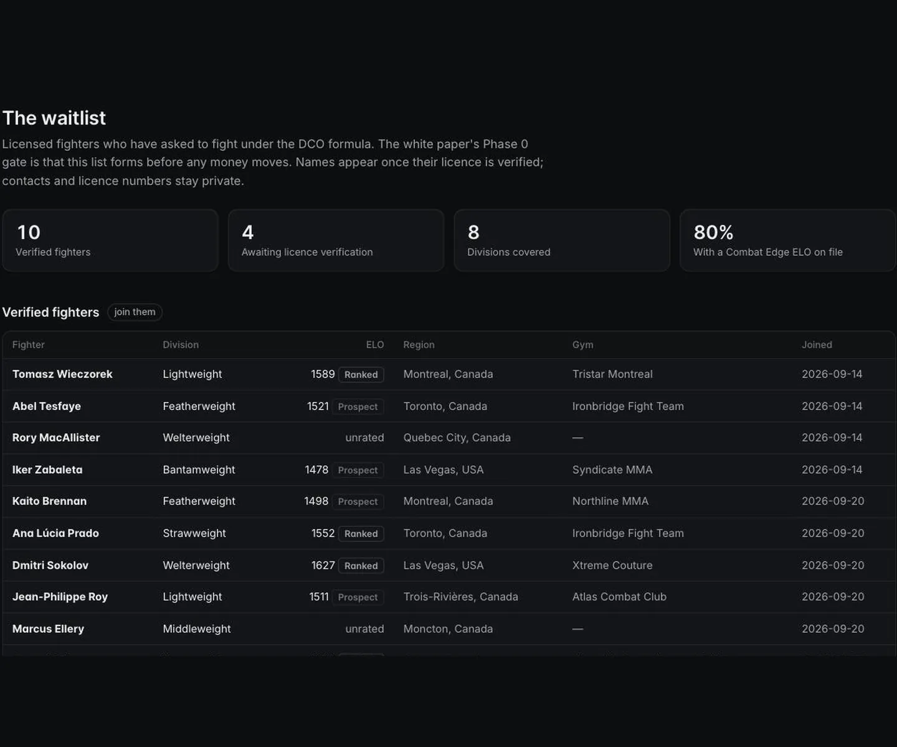Select the Gym column header
Viewport: 897px width, 747px height.
583,345
